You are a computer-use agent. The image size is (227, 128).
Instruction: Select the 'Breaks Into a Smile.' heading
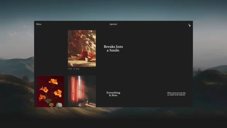point(113,48)
